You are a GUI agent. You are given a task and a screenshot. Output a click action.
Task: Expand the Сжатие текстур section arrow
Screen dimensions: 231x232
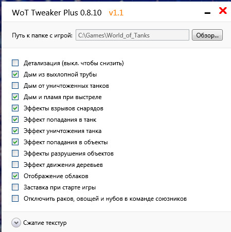pyautogui.click(x=16, y=223)
